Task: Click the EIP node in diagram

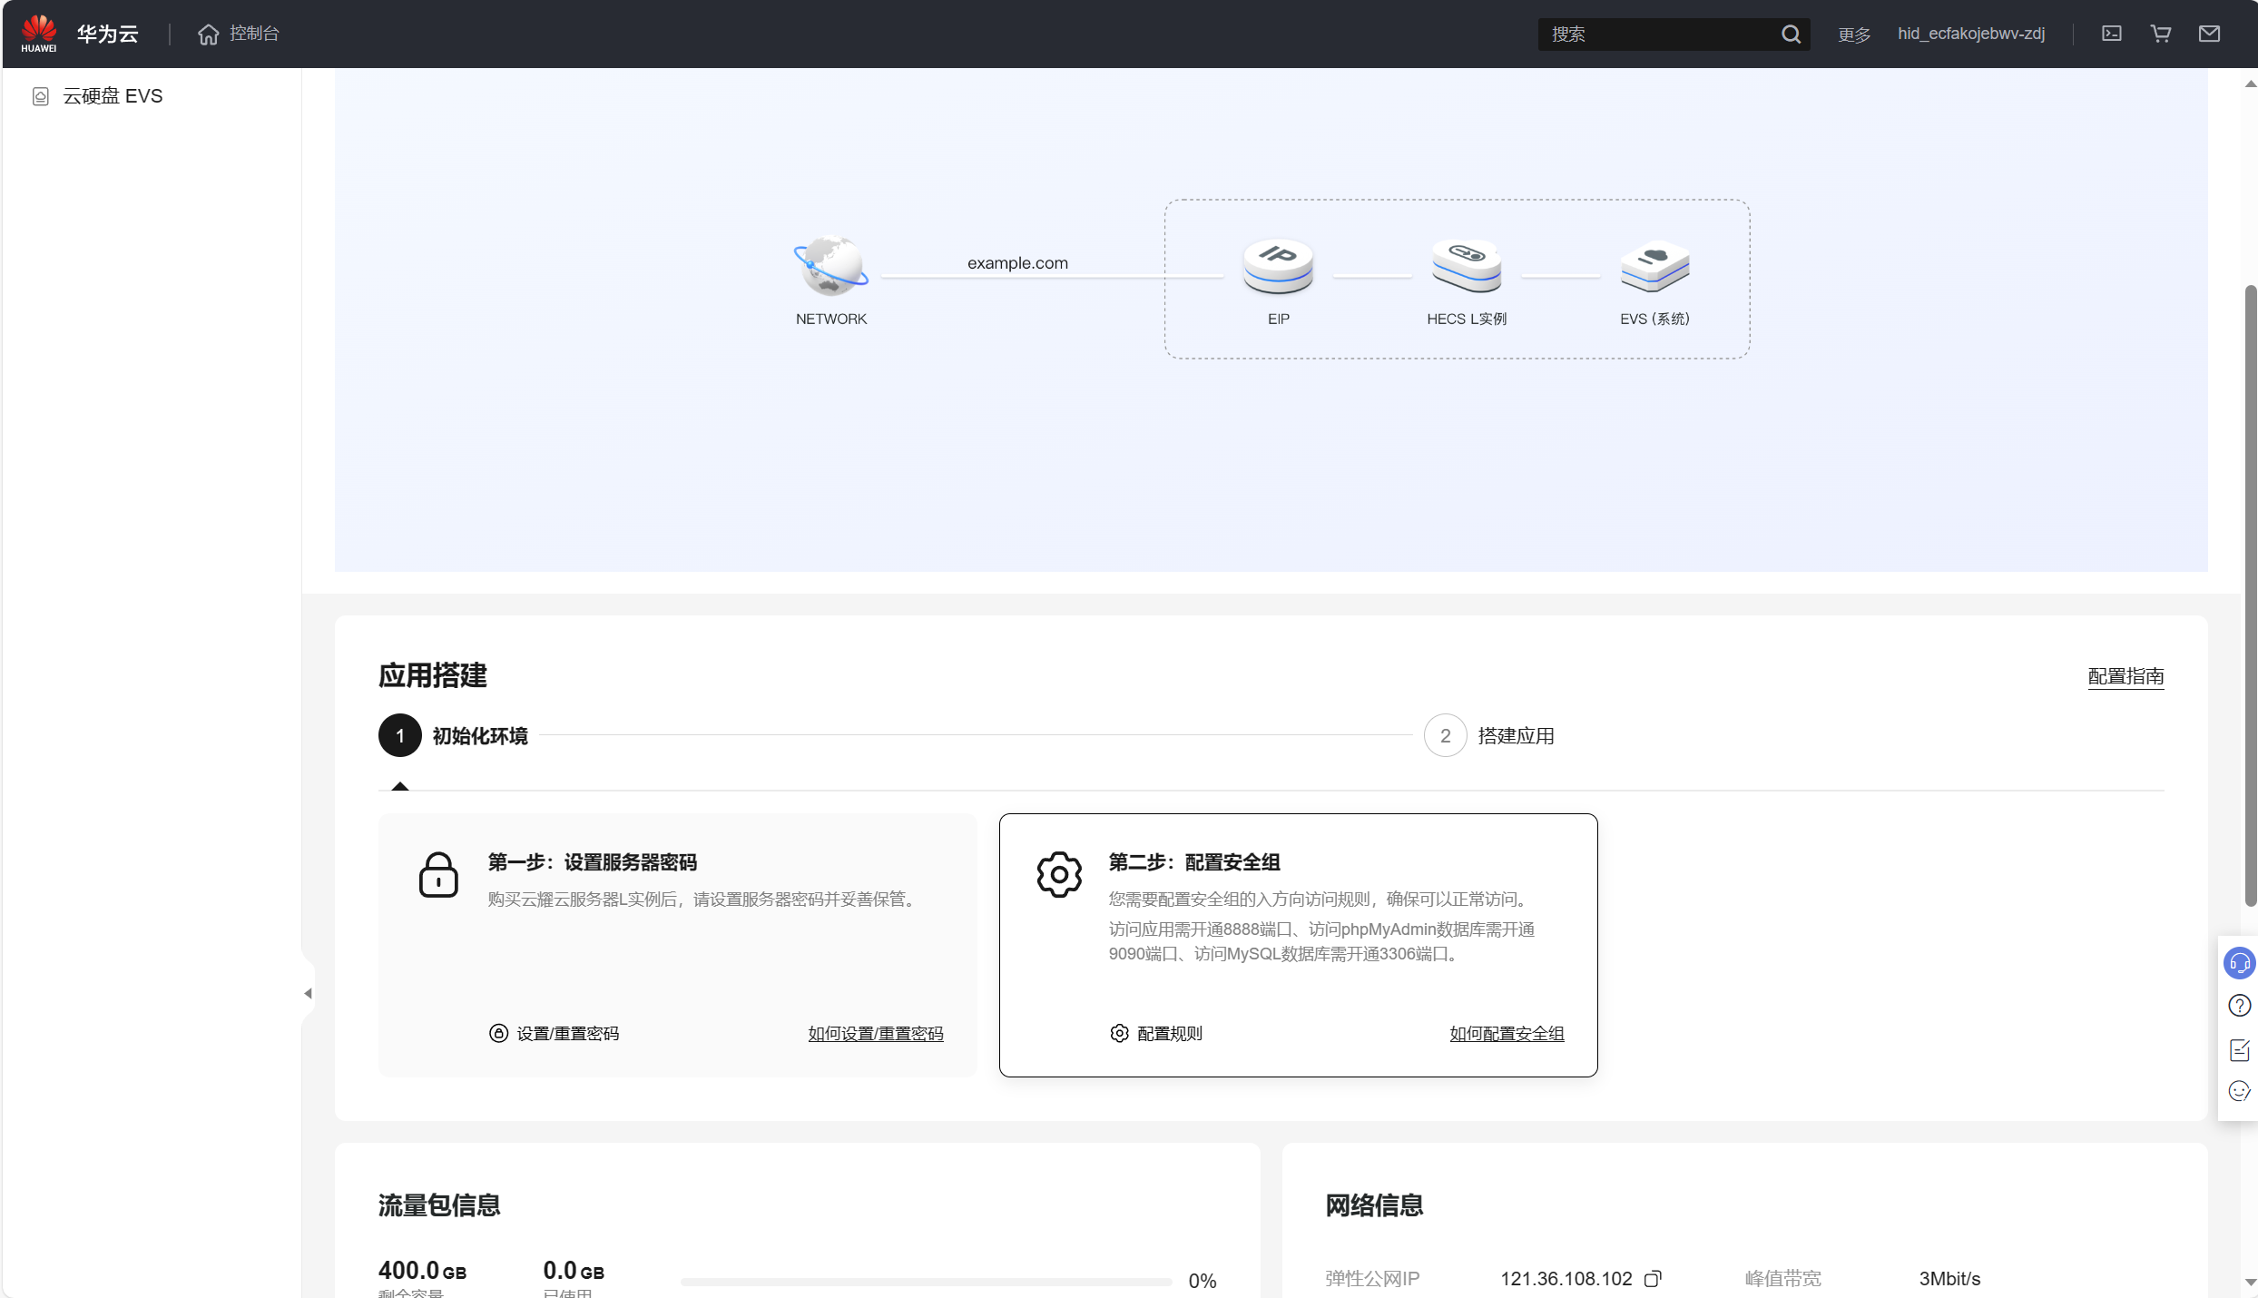Action: pos(1278,269)
